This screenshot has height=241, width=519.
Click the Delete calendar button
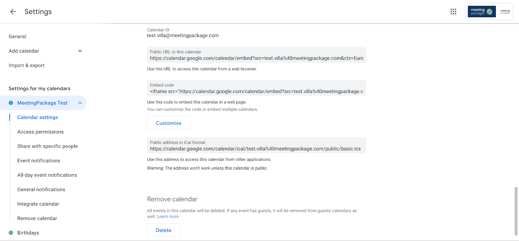click(163, 230)
